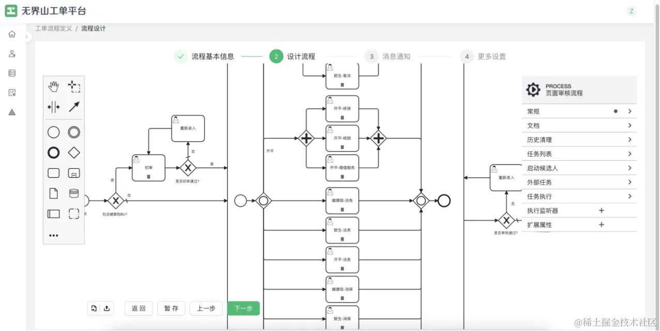Select the hand pan tool
This screenshot has width=660, height=331.
[53, 86]
